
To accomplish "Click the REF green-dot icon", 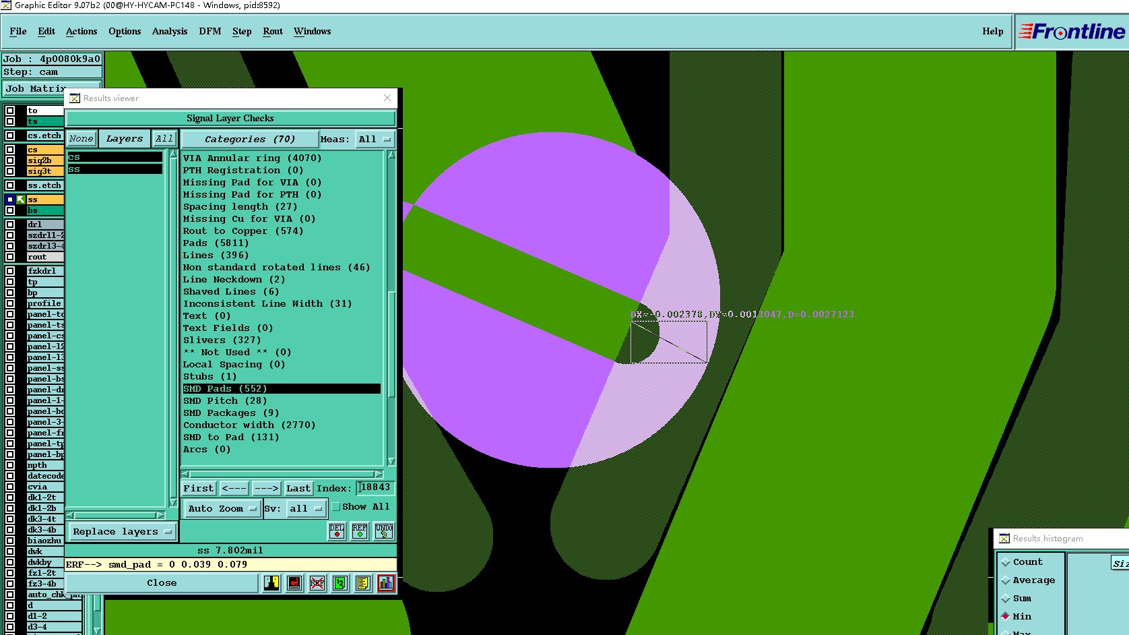I will (360, 531).
